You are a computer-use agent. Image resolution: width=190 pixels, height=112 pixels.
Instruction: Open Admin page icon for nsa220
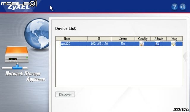click(157, 44)
